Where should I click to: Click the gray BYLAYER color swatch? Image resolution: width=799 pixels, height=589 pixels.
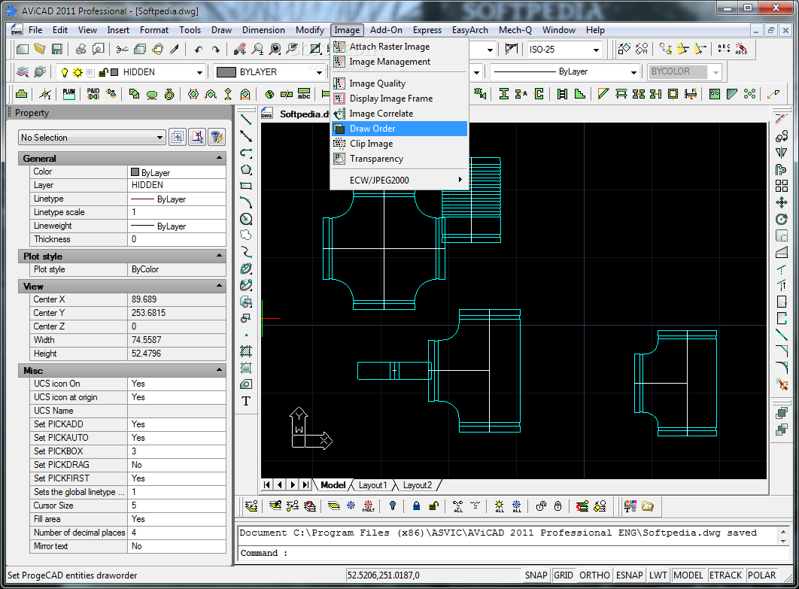click(226, 72)
